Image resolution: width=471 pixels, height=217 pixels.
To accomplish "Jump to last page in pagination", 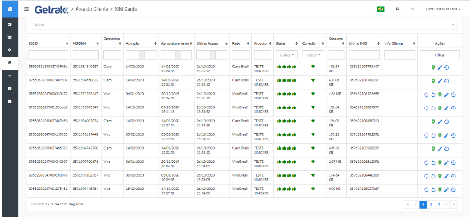I will (x=454, y=205).
